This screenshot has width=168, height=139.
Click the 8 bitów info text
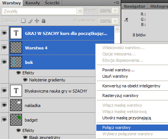tap(139, 35)
